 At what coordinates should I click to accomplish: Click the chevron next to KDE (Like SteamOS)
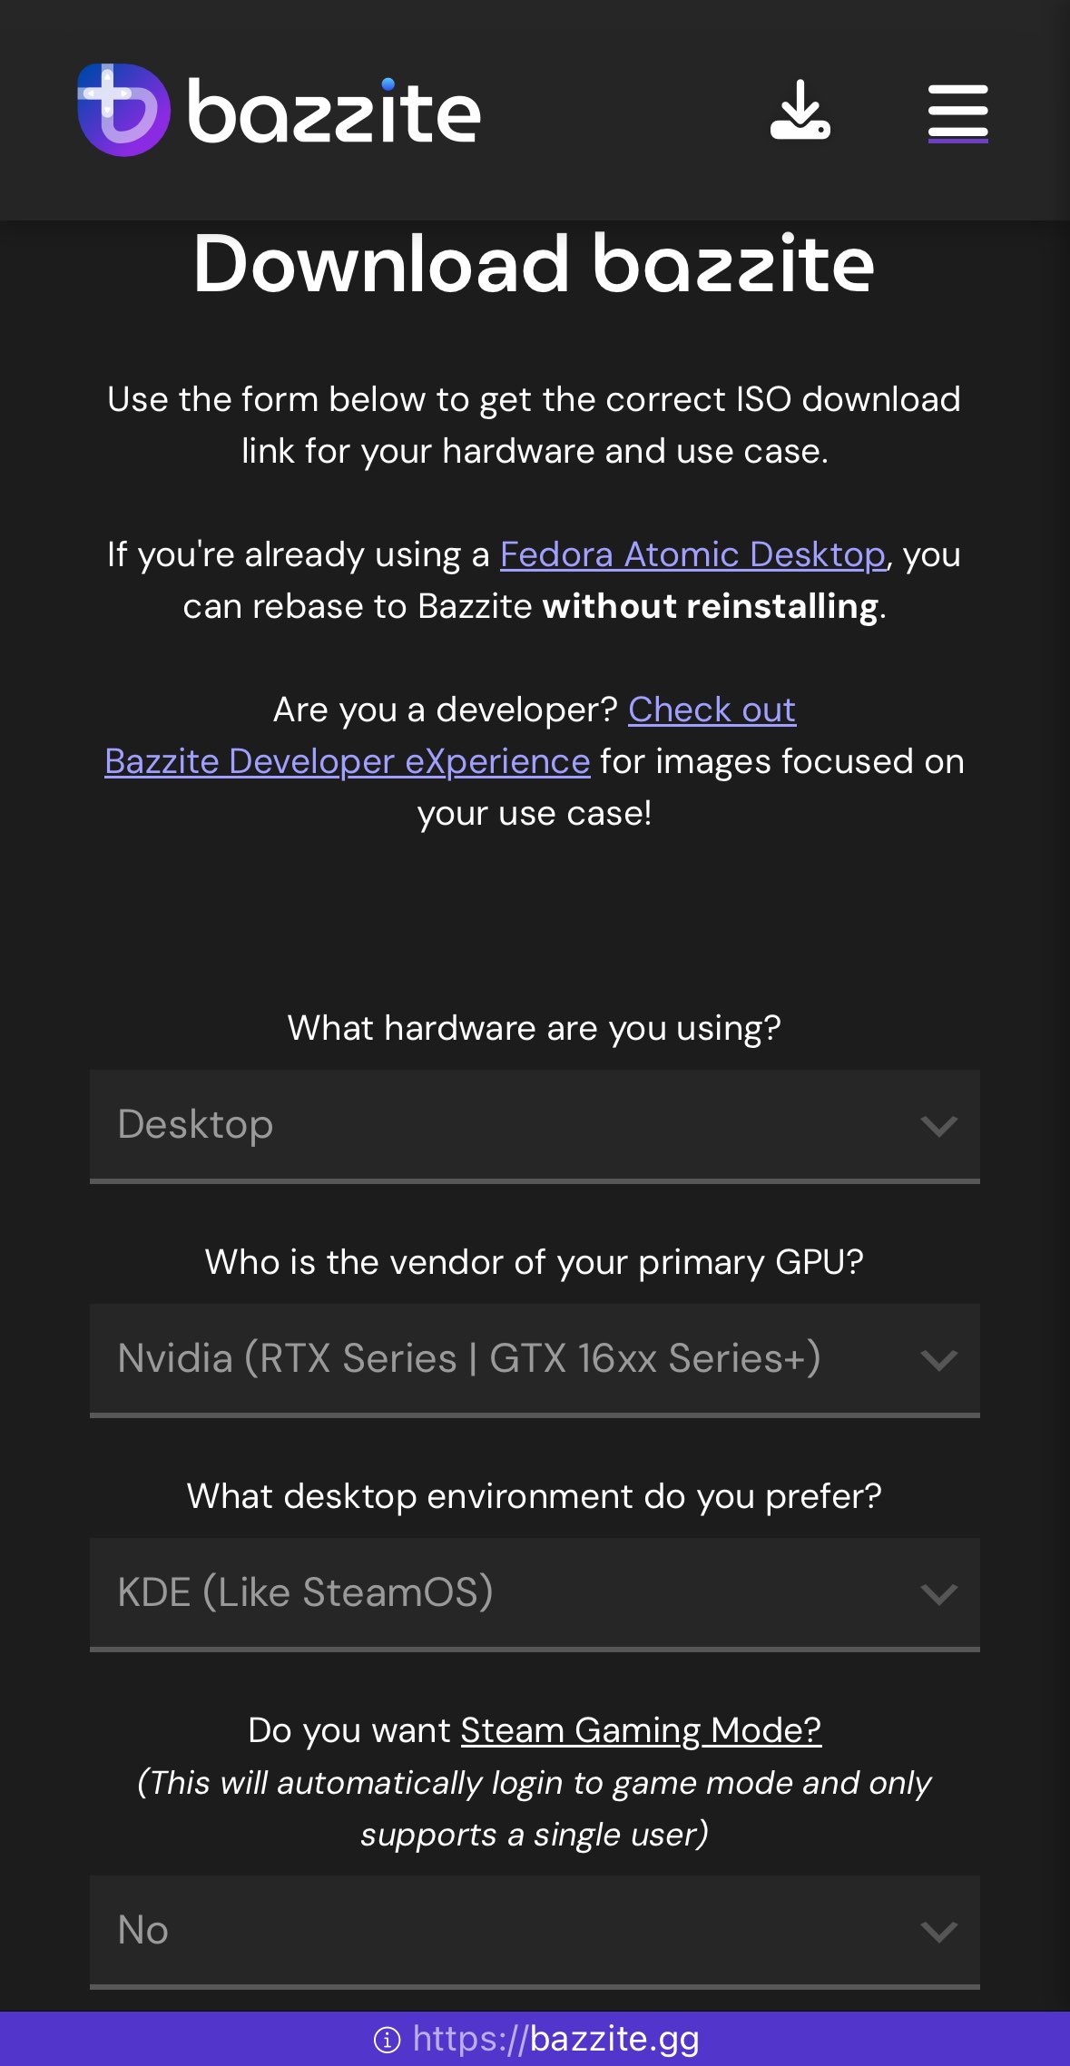coord(938,1594)
